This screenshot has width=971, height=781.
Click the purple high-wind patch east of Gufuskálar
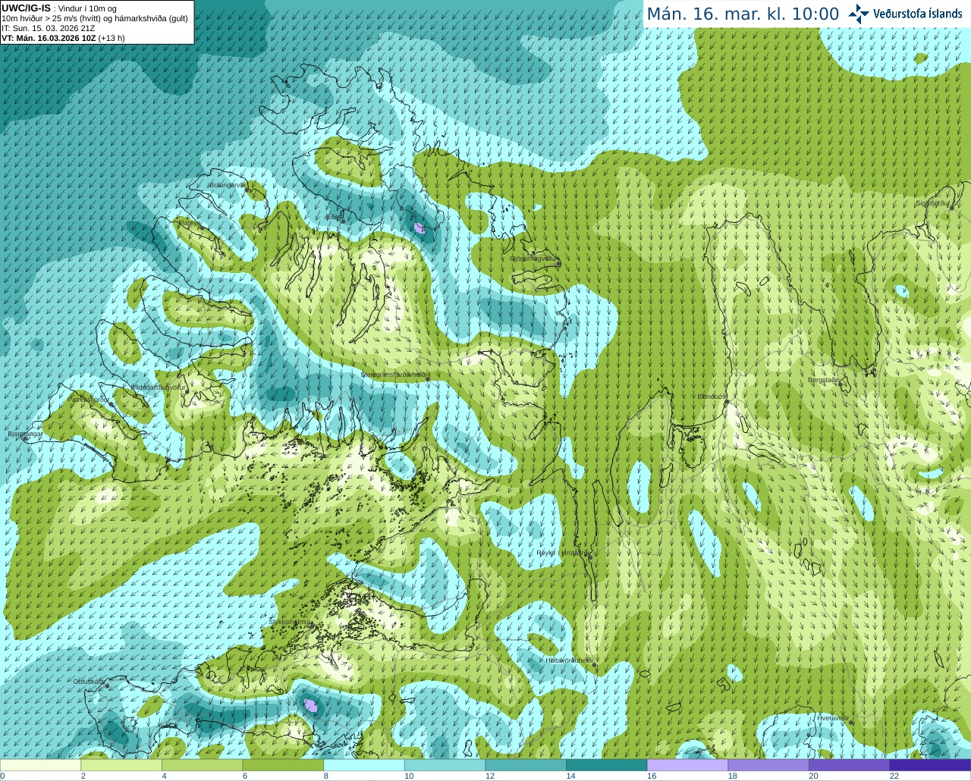coord(311,706)
